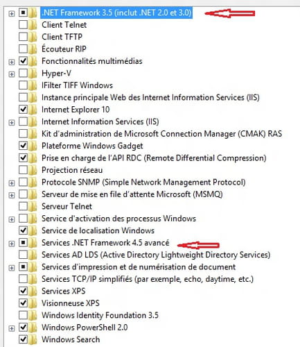
Task: Toggle the .NET Framework 3.5 checkbox
Action: click(x=23, y=12)
